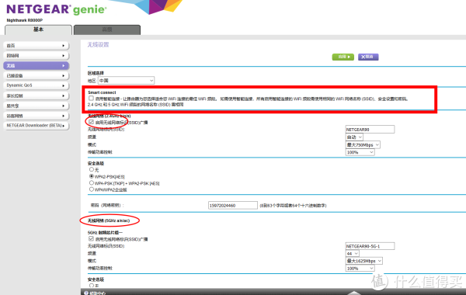Open the mode dropdown showing 最大1625Mbps
The width and height of the screenshot is (466, 295).
[364, 261]
